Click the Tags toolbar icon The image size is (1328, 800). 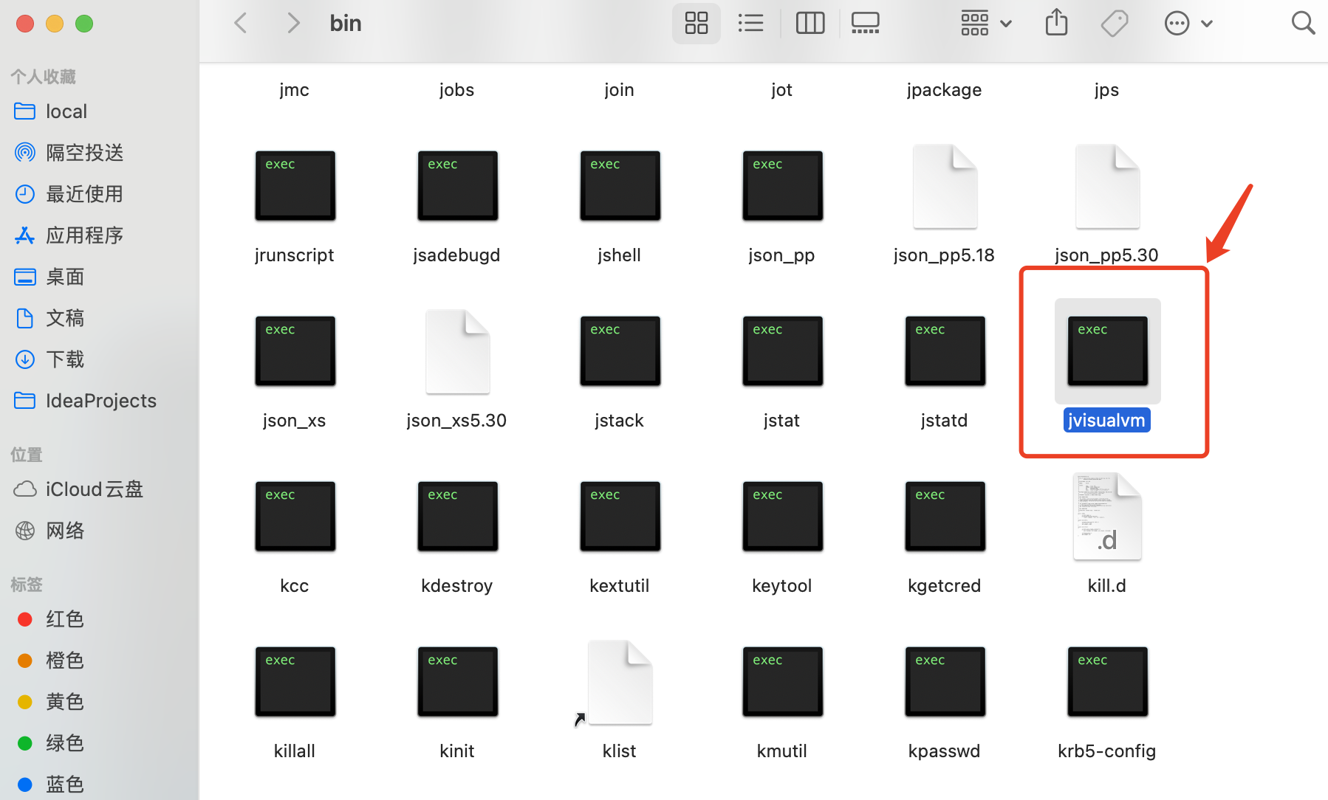[1114, 23]
